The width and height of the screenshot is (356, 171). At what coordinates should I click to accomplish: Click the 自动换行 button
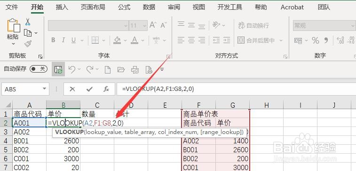pos(253,25)
